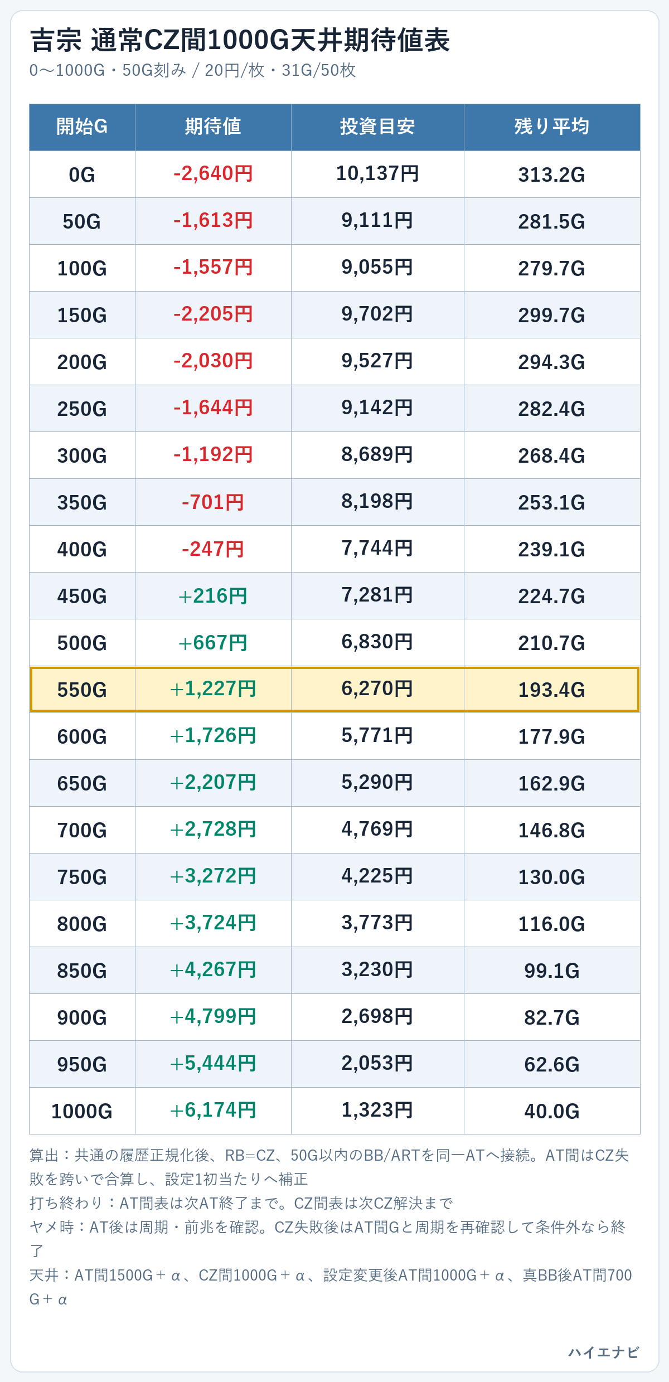669x1382 pixels.
Task: Click the 268.4G cell
Action: pos(552,455)
